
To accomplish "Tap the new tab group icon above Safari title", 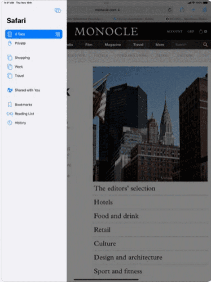I will (58, 10).
